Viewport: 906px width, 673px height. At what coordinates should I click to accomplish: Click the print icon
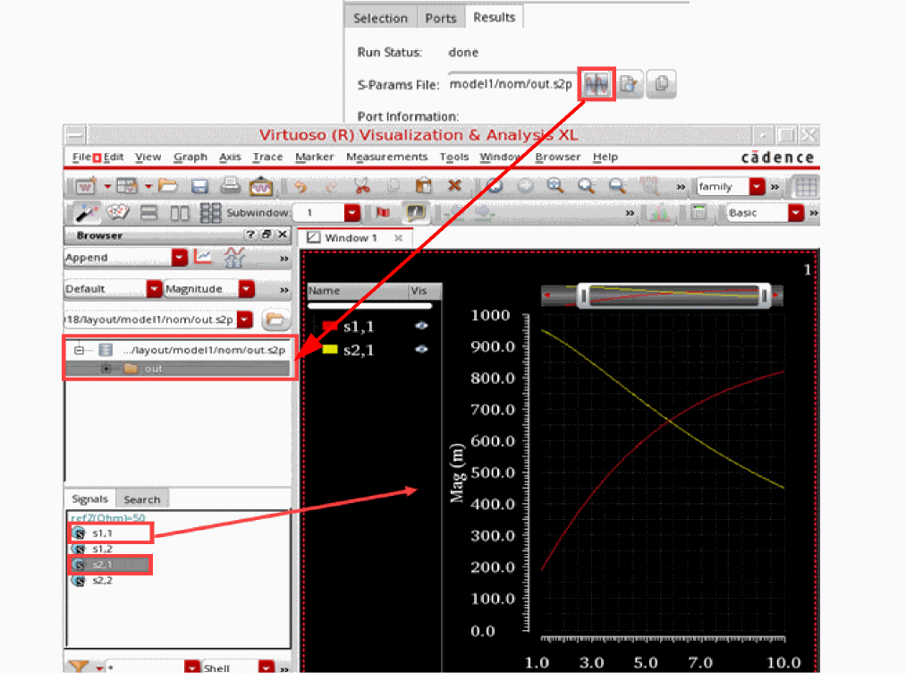pos(231,185)
